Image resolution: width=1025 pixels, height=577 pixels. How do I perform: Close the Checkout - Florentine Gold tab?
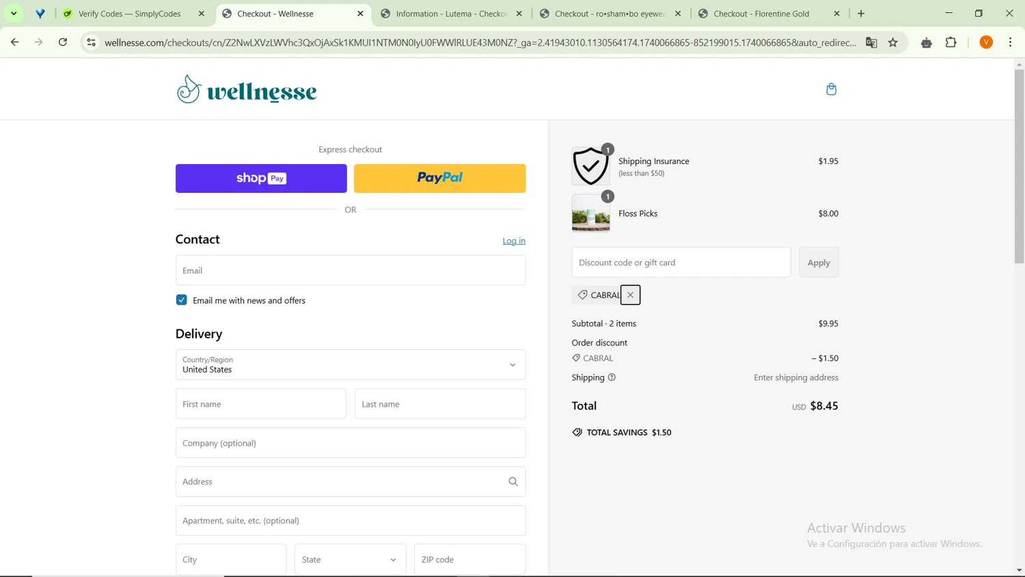pos(836,14)
